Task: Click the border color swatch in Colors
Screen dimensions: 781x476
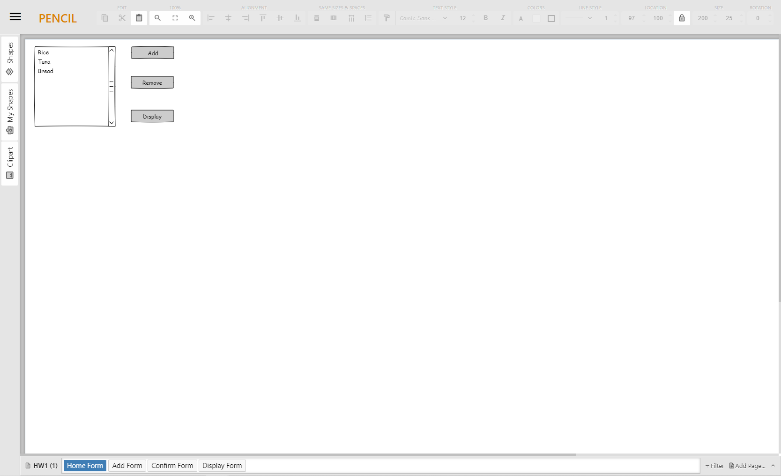Action: coord(551,18)
